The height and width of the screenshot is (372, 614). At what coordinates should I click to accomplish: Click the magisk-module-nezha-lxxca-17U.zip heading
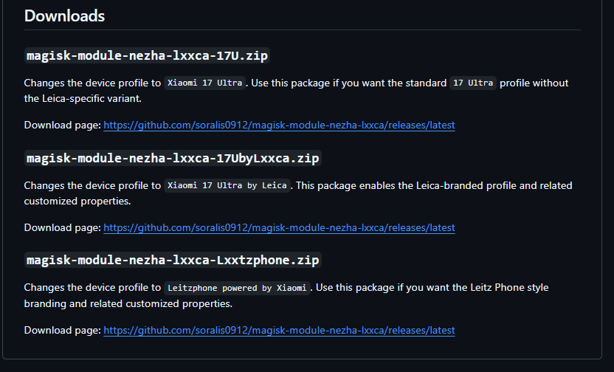coord(148,55)
